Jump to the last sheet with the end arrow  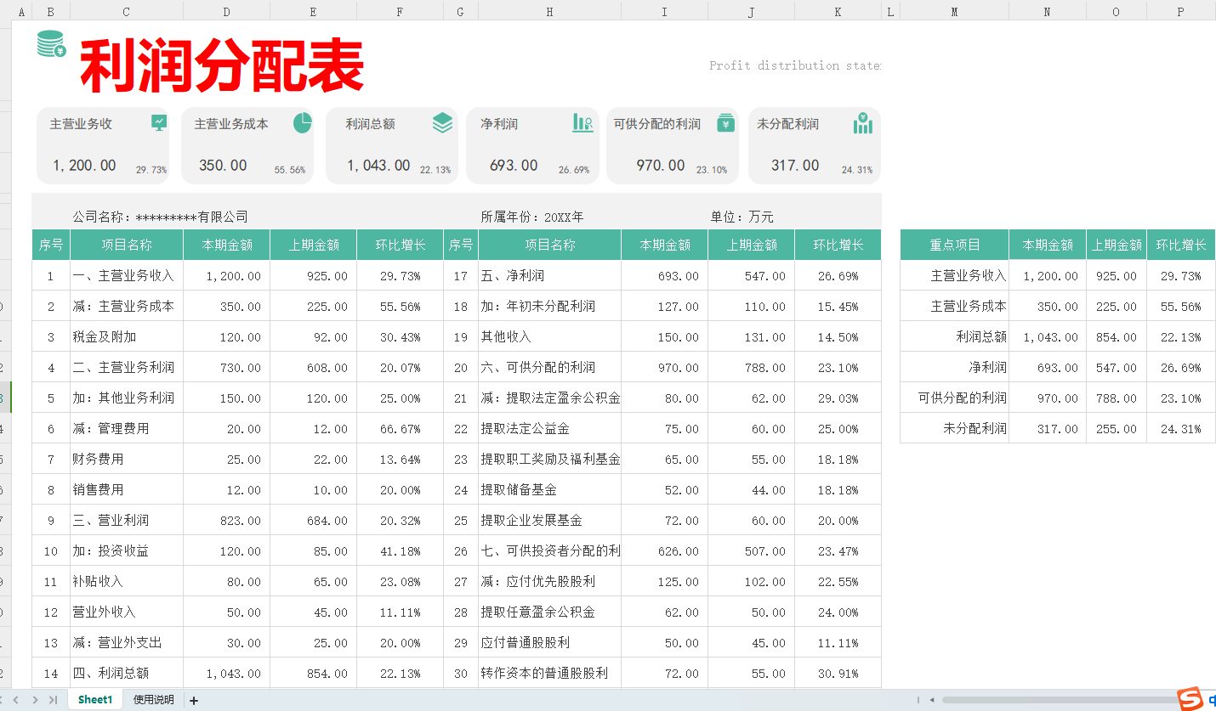(x=53, y=700)
